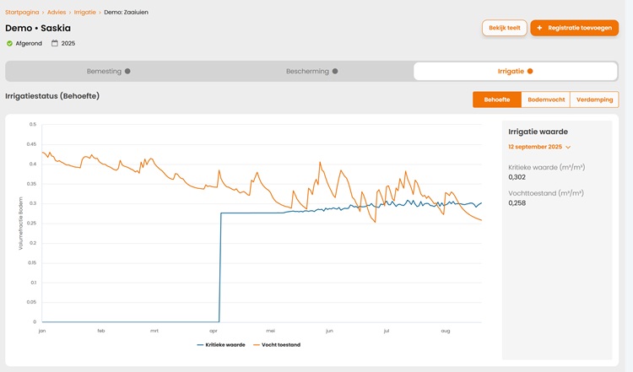Screen dimensions: 633x372
Task: Click the calendar icon beside 2025
Action: point(55,43)
